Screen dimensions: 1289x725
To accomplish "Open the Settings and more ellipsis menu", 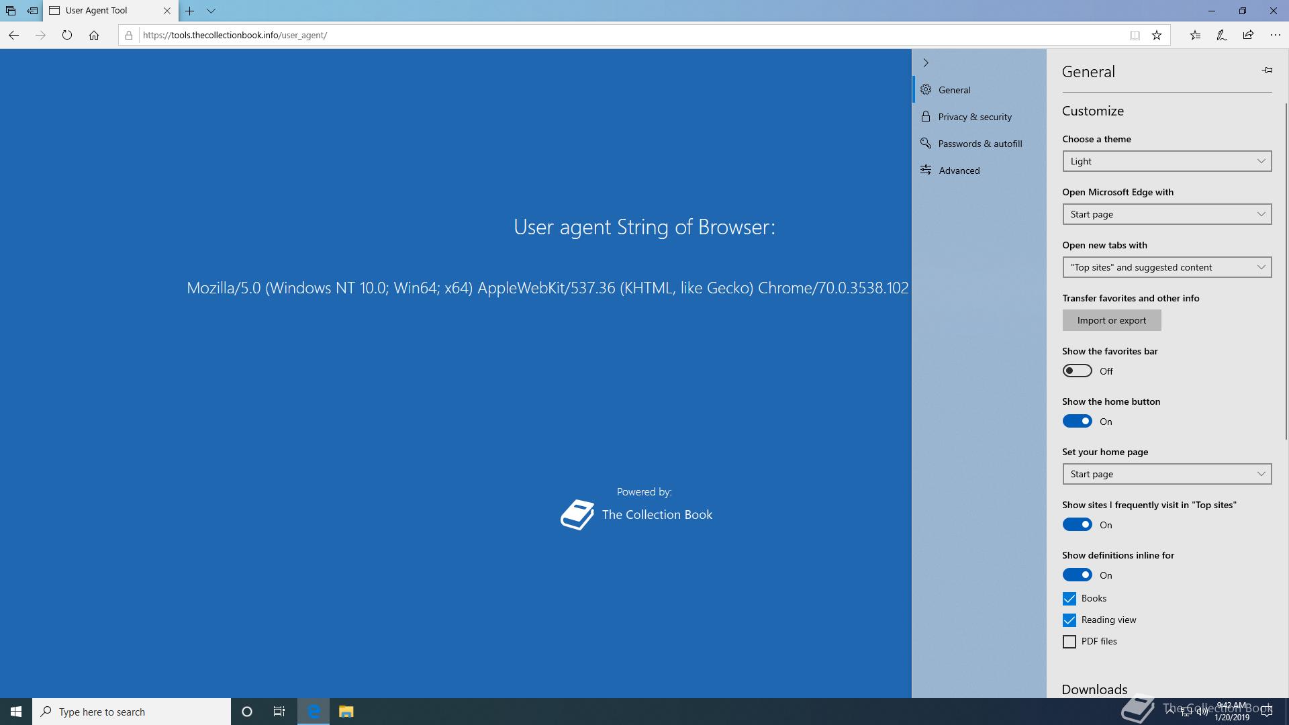I will point(1275,35).
